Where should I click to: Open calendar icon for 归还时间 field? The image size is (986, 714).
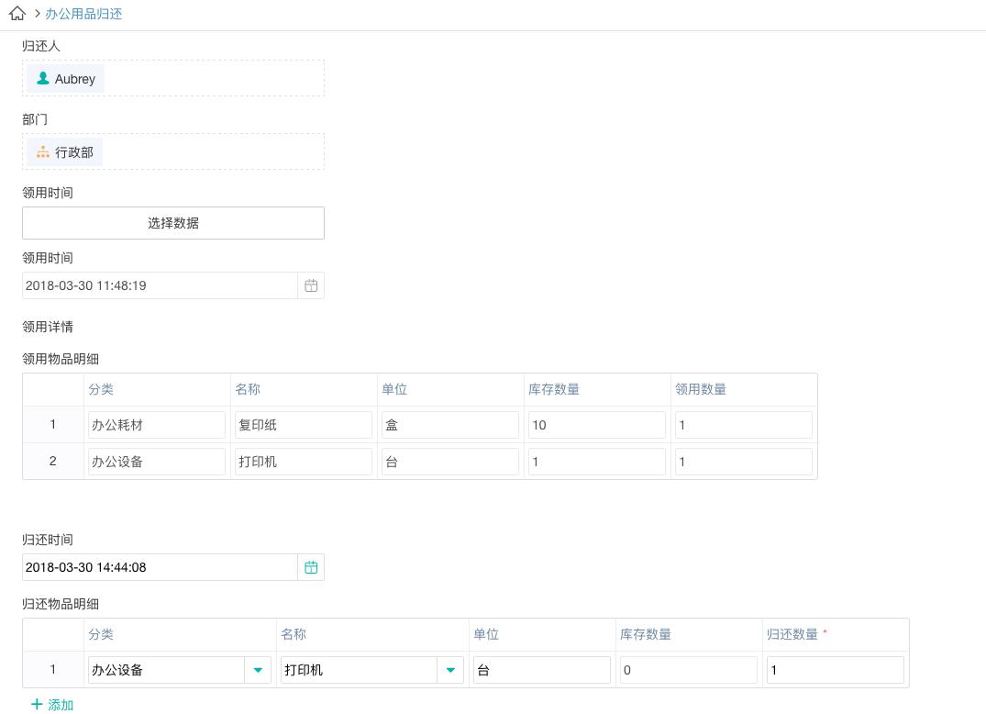311,567
